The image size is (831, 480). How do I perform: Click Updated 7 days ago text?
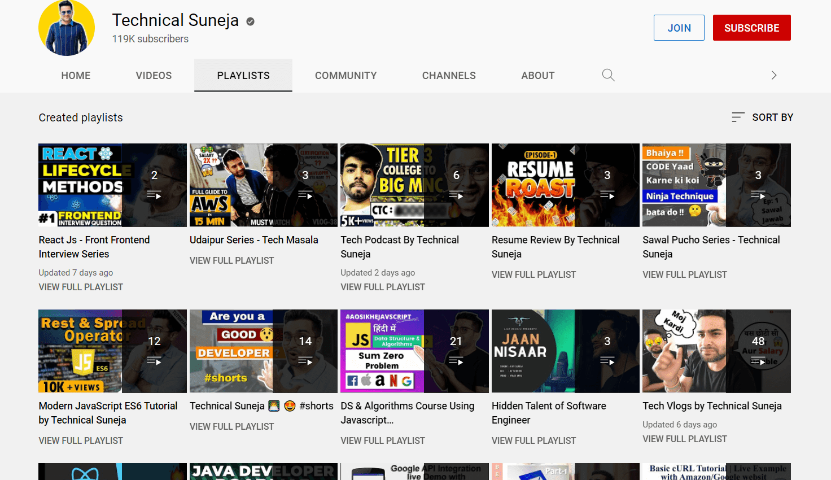click(x=76, y=273)
